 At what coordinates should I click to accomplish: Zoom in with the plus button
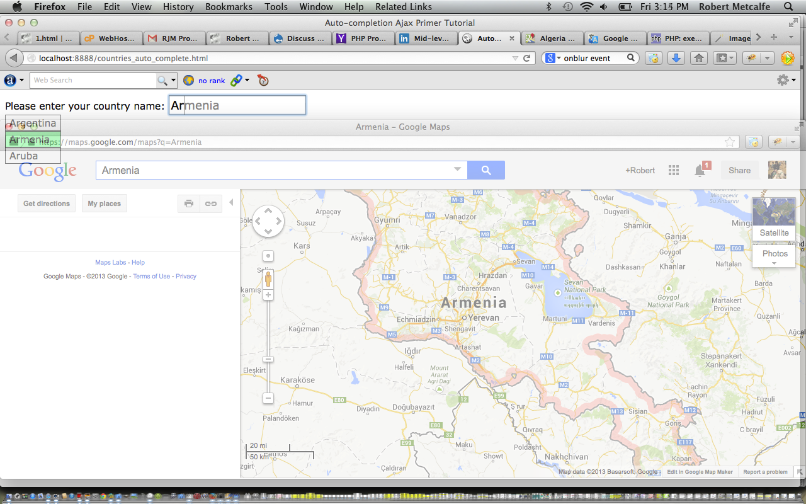[x=268, y=295]
